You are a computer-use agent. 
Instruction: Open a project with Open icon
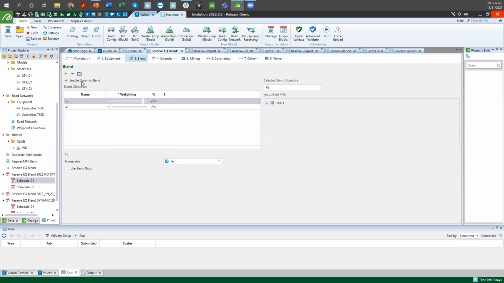19,32
